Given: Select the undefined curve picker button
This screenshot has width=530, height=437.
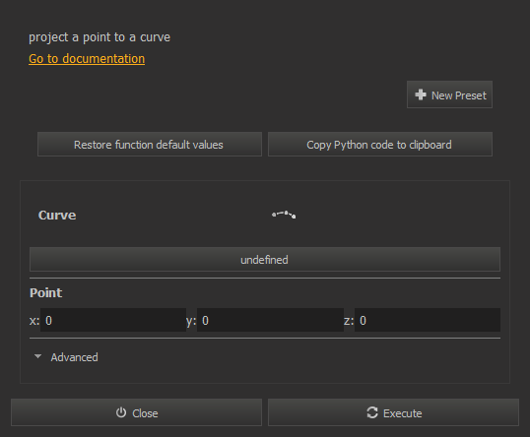Looking at the screenshot, I should 265,260.
